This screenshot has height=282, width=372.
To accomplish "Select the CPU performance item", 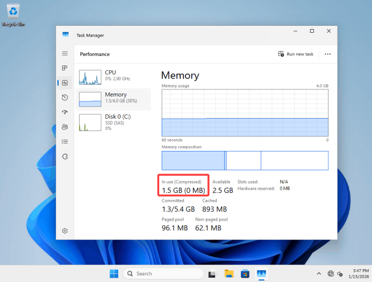I will pos(115,76).
